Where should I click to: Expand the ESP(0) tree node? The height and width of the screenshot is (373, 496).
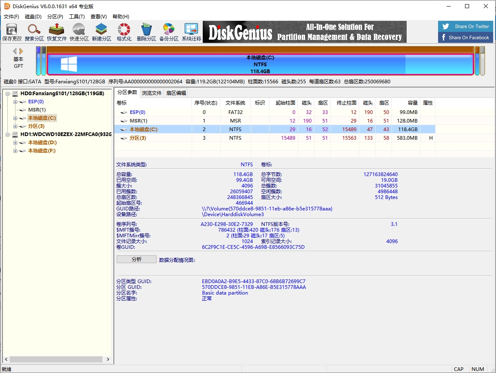click(x=15, y=102)
